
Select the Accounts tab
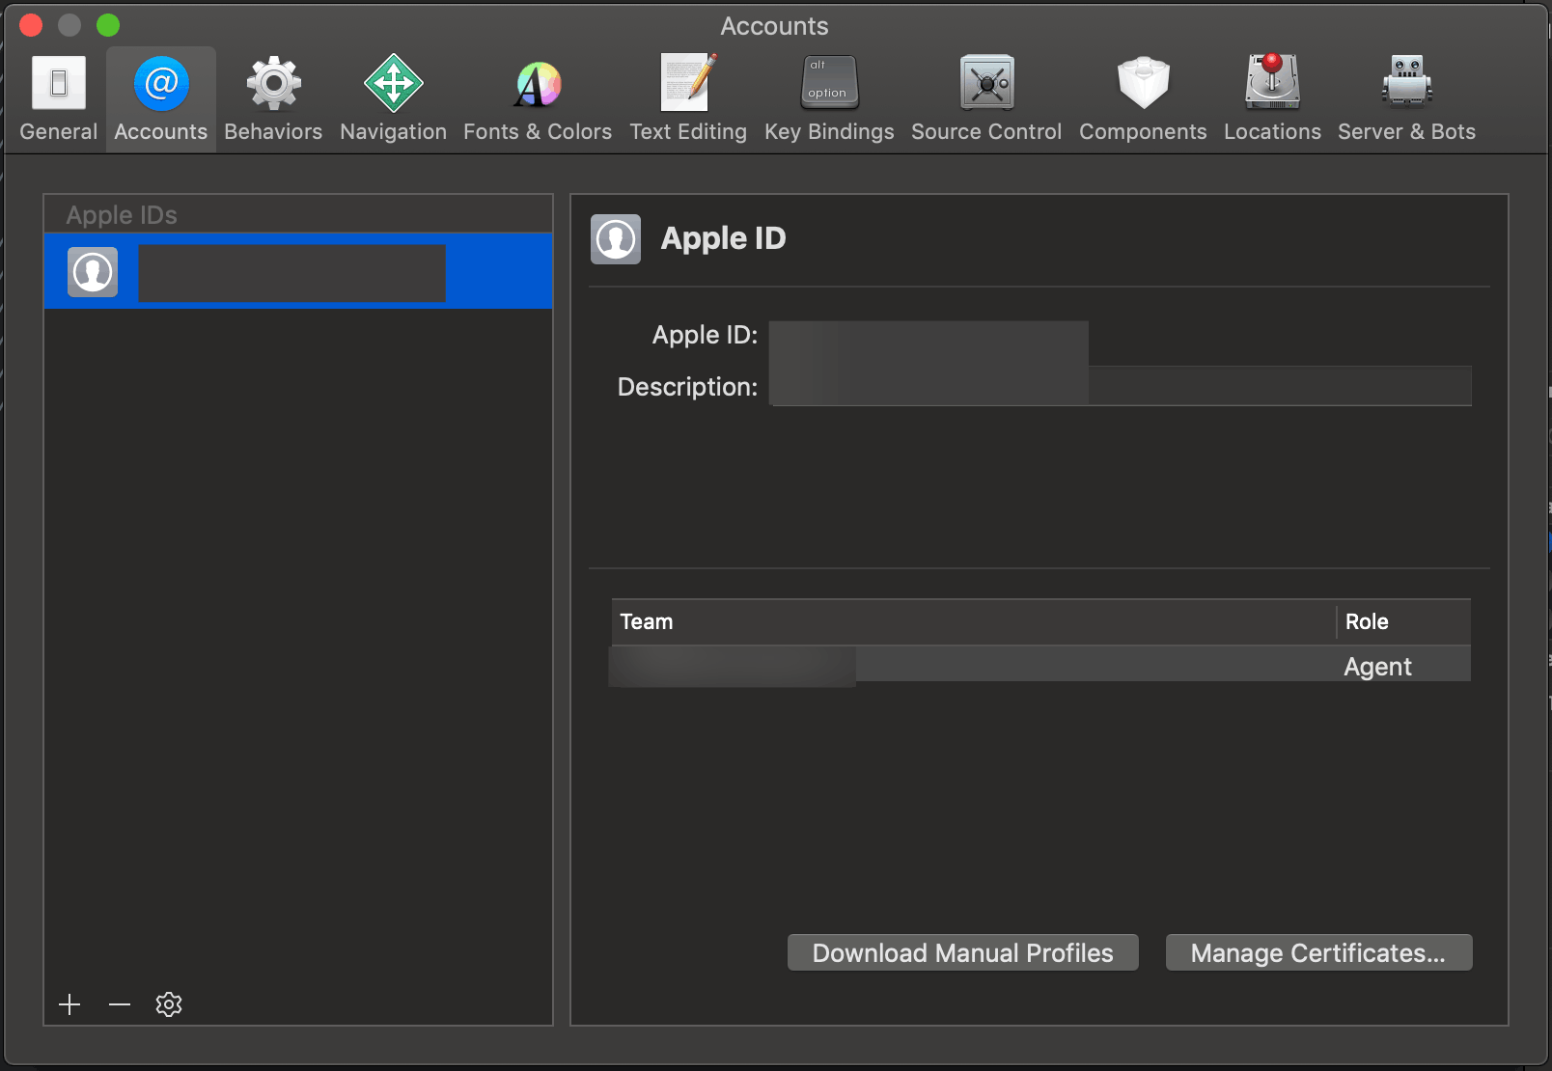click(x=160, y=96)
